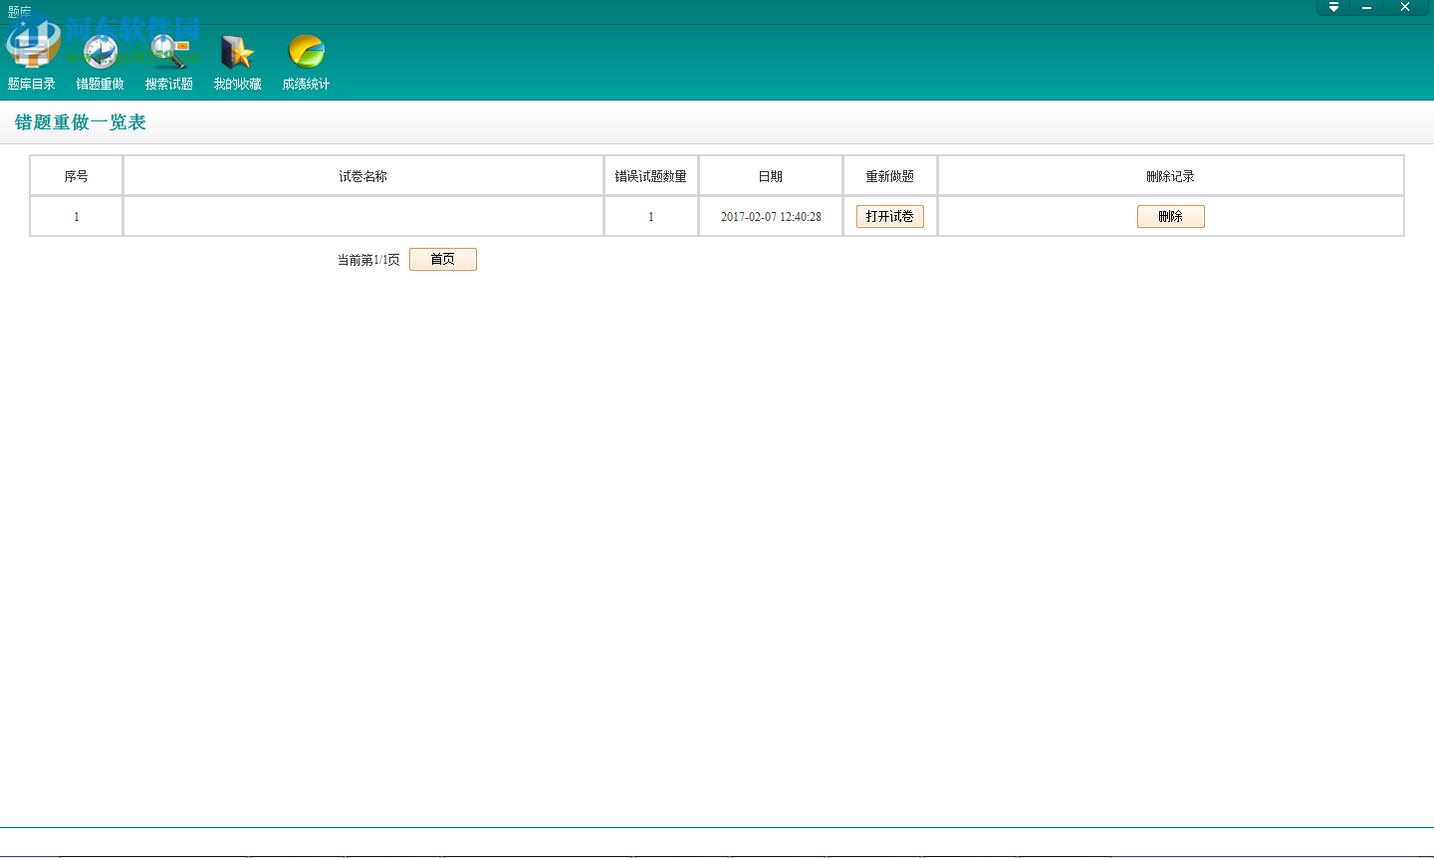This screenshot has width=1434, height=858.
Task: Open the title bar dropdown arrow menu
Action: [1333, 8]
